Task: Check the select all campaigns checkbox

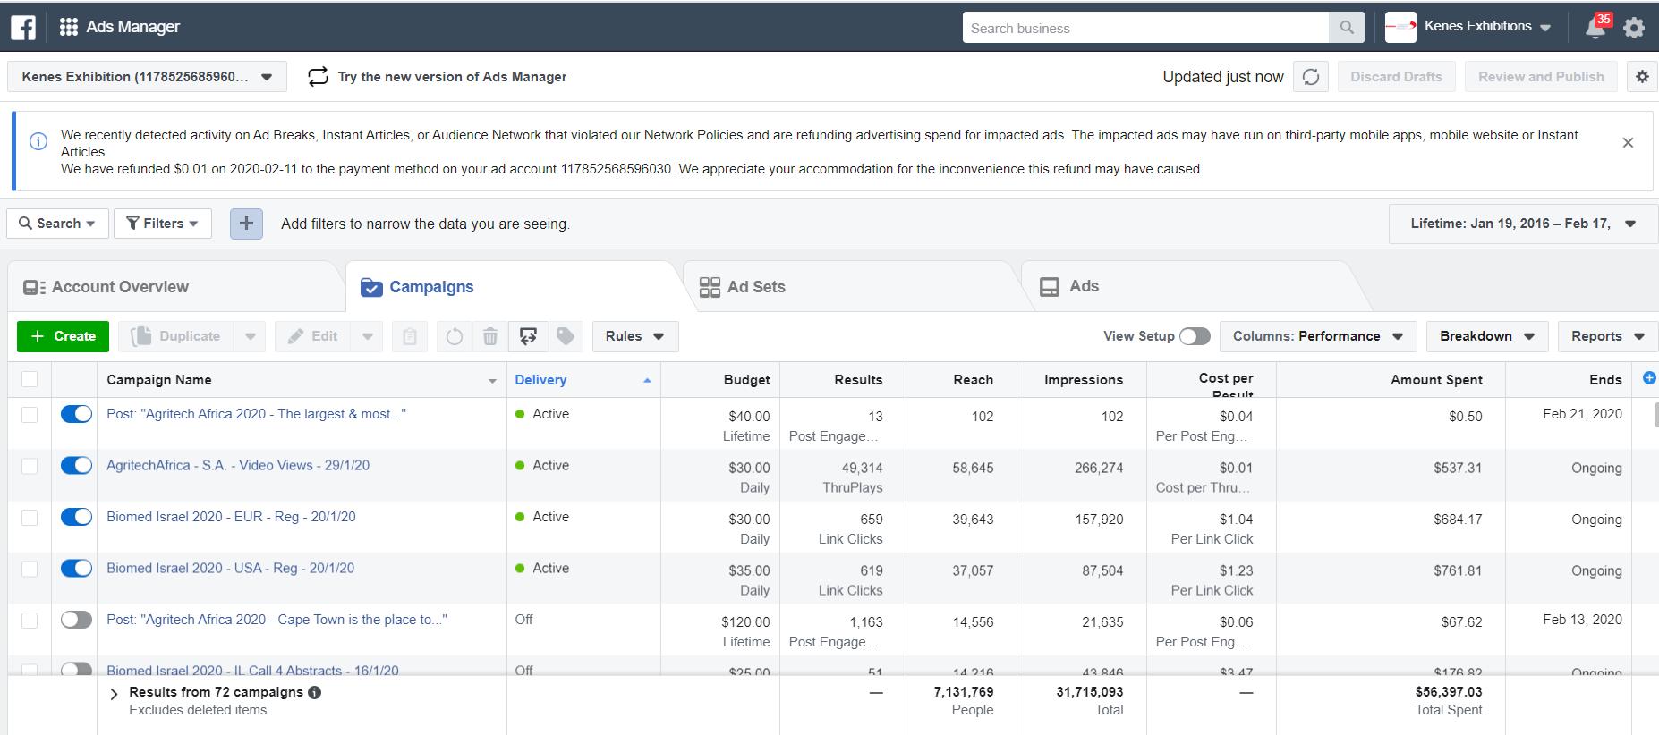Action: pyautogui.click(x=30, y=379)
